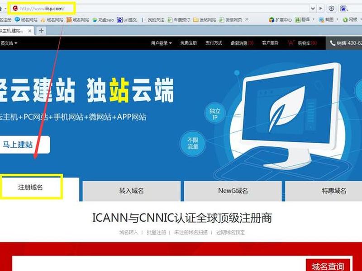Open the Baidu paw url提交 bookmark

tap(128, 20)
